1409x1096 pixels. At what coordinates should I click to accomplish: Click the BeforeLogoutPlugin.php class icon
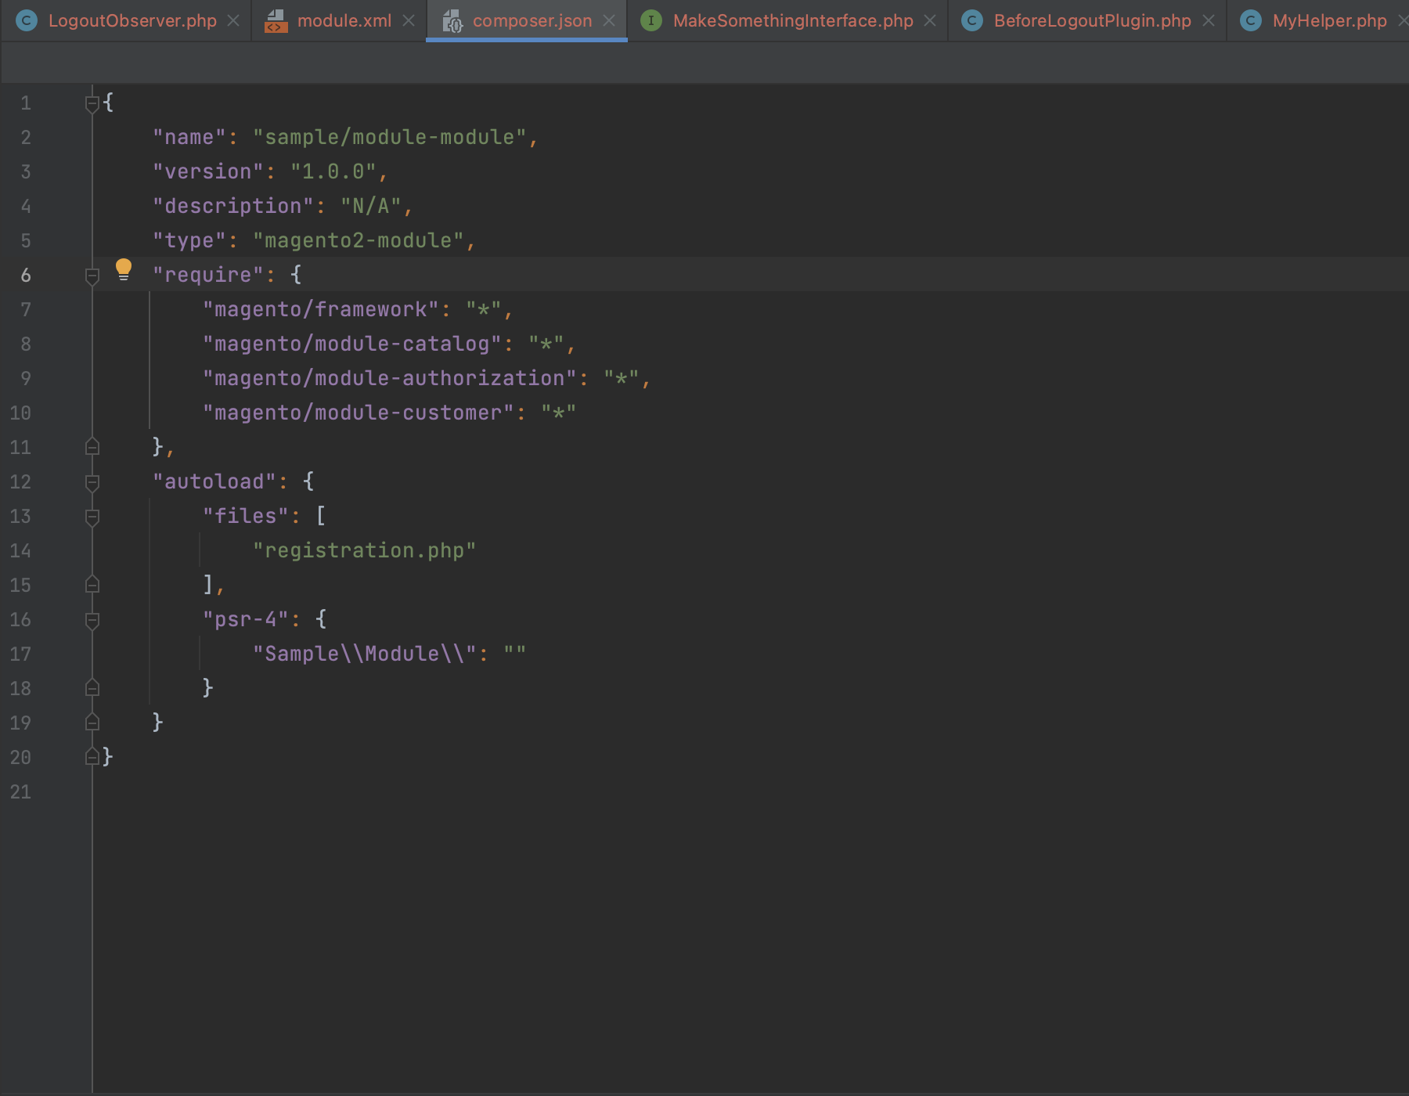tap(972, 20)
